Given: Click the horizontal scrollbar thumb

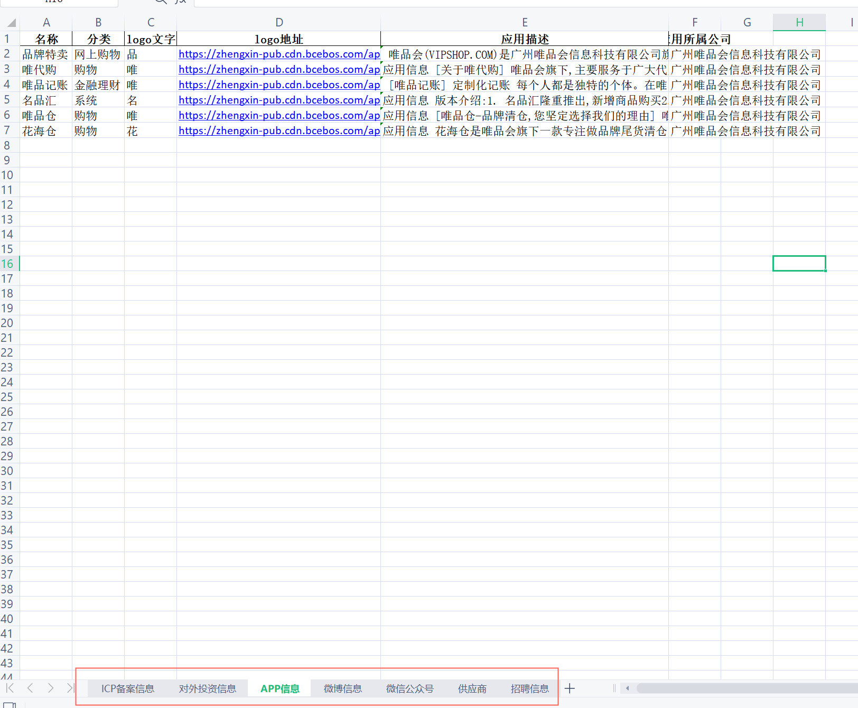Looking at the screenshot, I should (x=747, y=688).
